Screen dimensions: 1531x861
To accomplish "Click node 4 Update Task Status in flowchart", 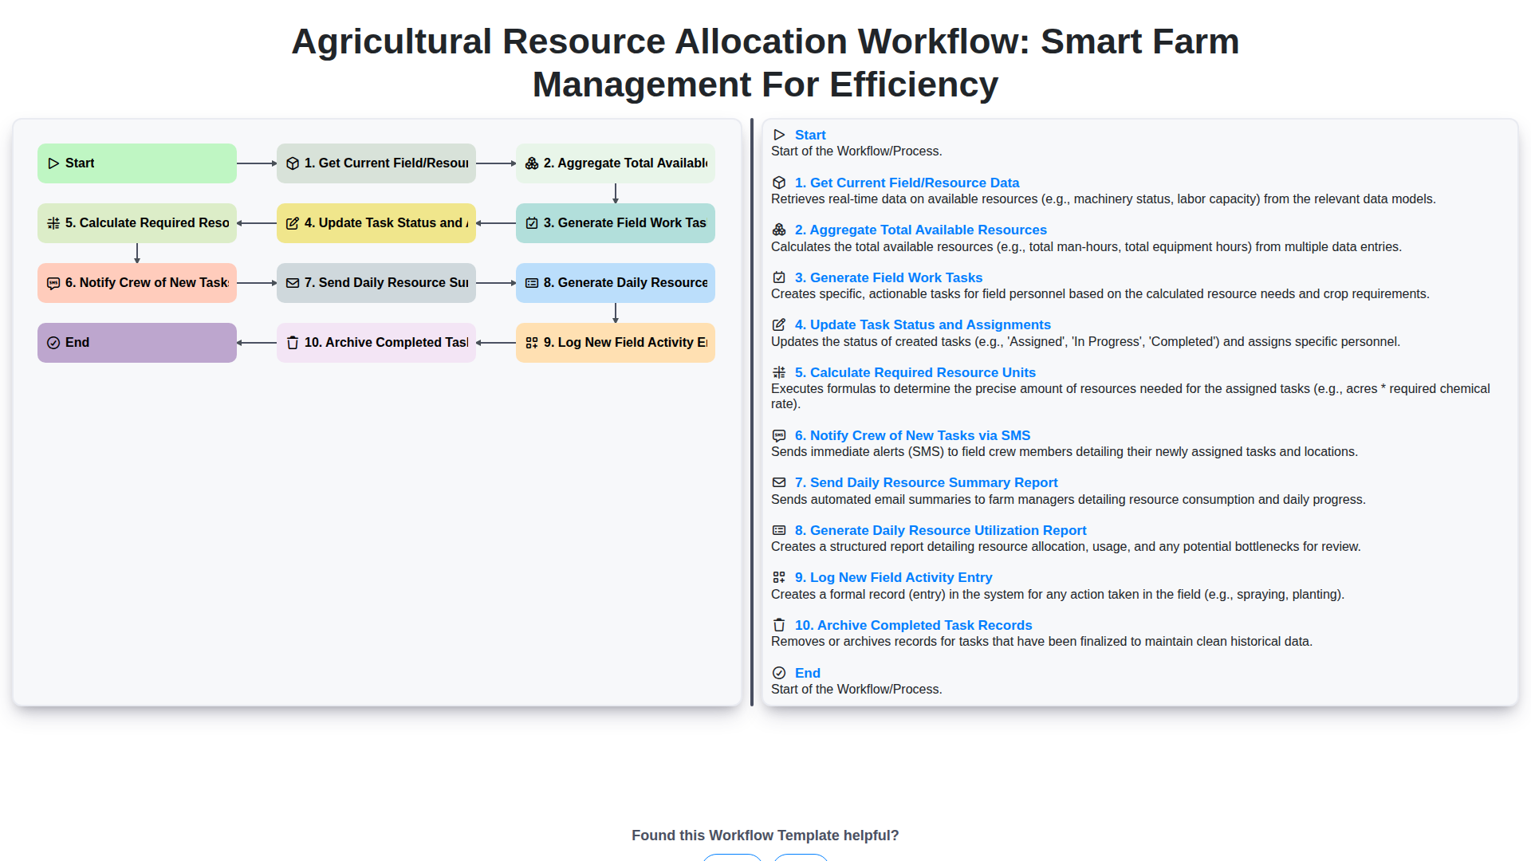I will click(x=376, y=223).
